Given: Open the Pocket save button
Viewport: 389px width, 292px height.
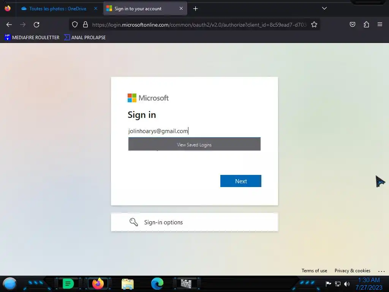Looking at the screenshot, I should tap(352, 24).
